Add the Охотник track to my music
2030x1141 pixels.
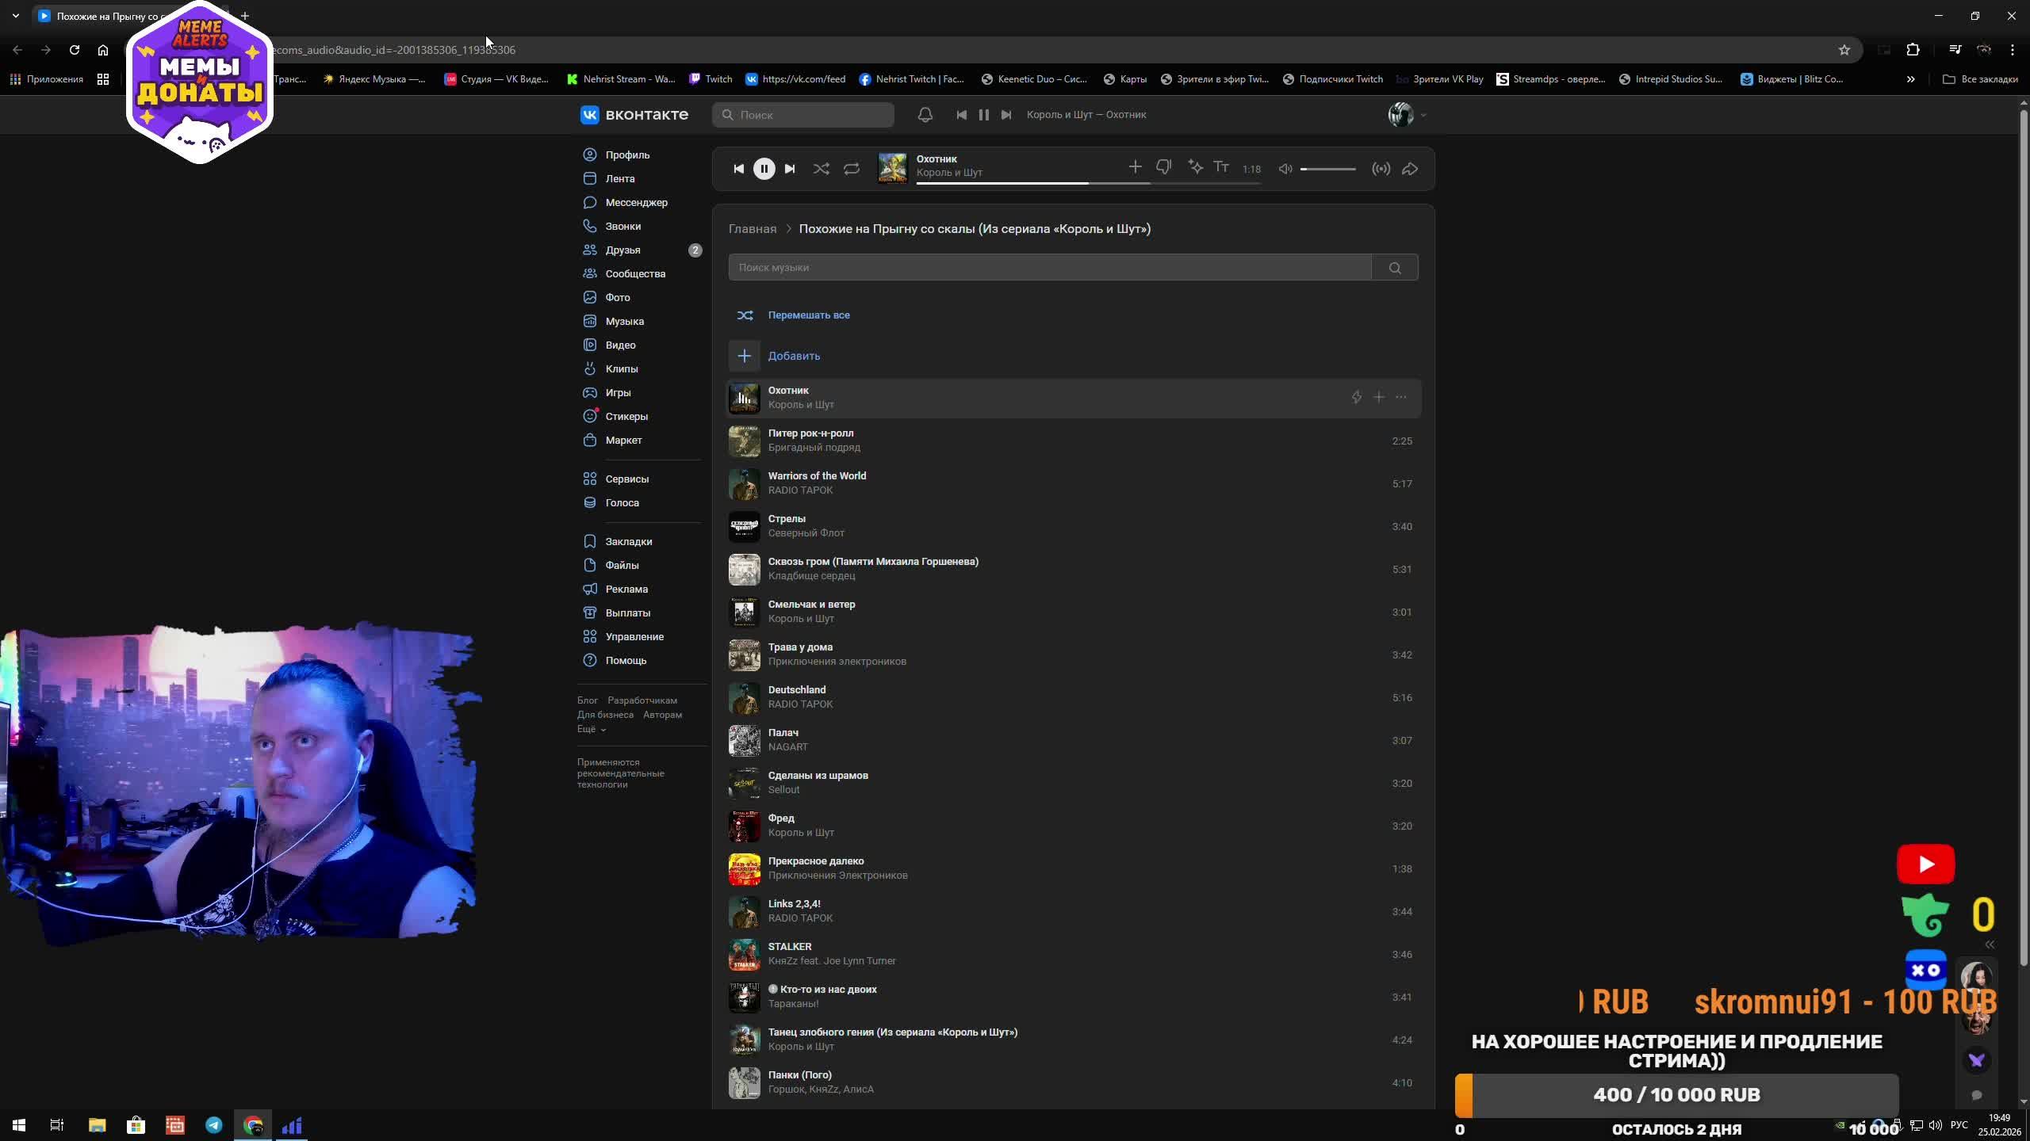1379,398
